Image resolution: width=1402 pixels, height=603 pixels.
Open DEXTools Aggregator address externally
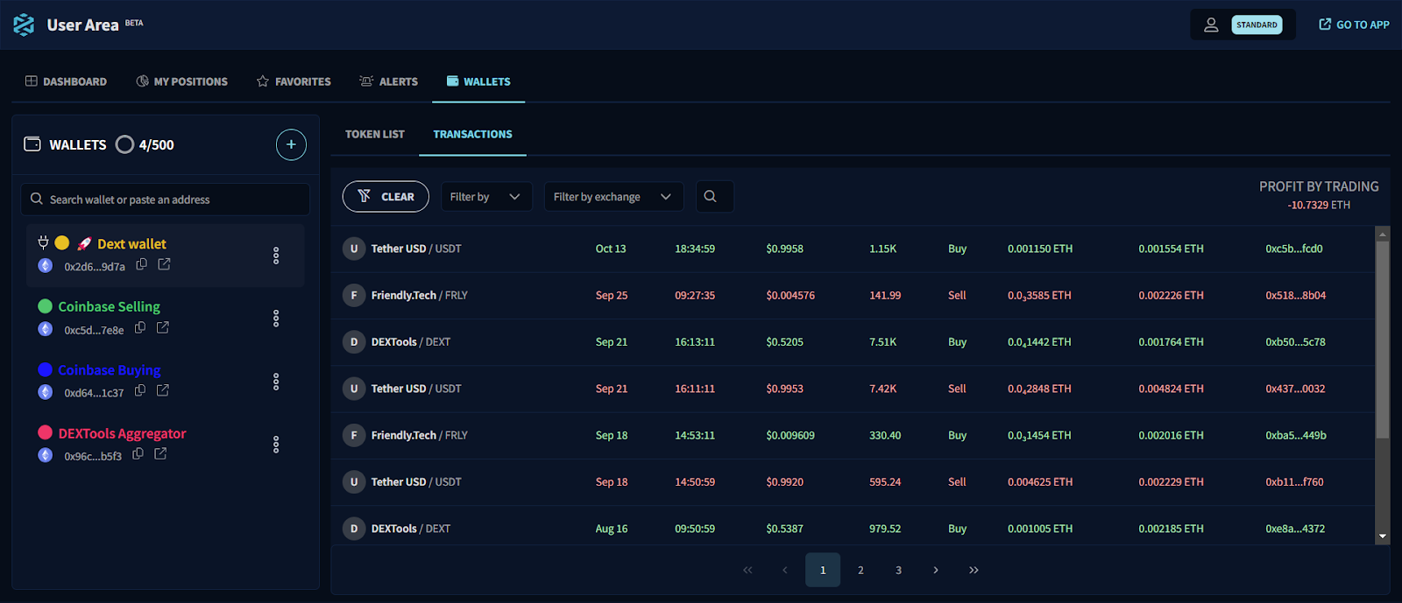tap(160, 453)
